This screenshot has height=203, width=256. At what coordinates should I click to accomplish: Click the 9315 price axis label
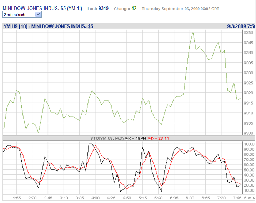[249, 103]
